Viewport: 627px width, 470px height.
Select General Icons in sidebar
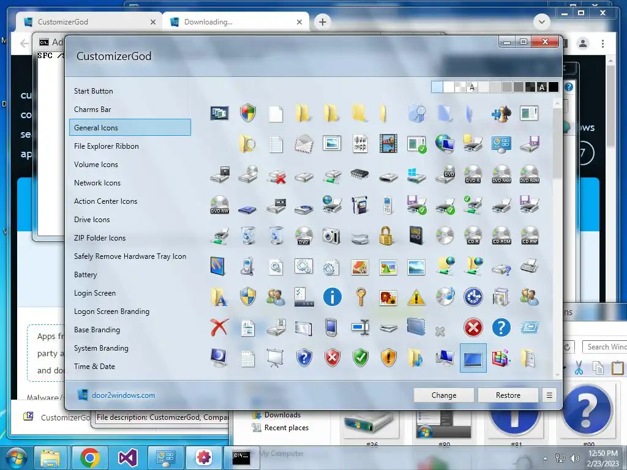tap(130, 128)
